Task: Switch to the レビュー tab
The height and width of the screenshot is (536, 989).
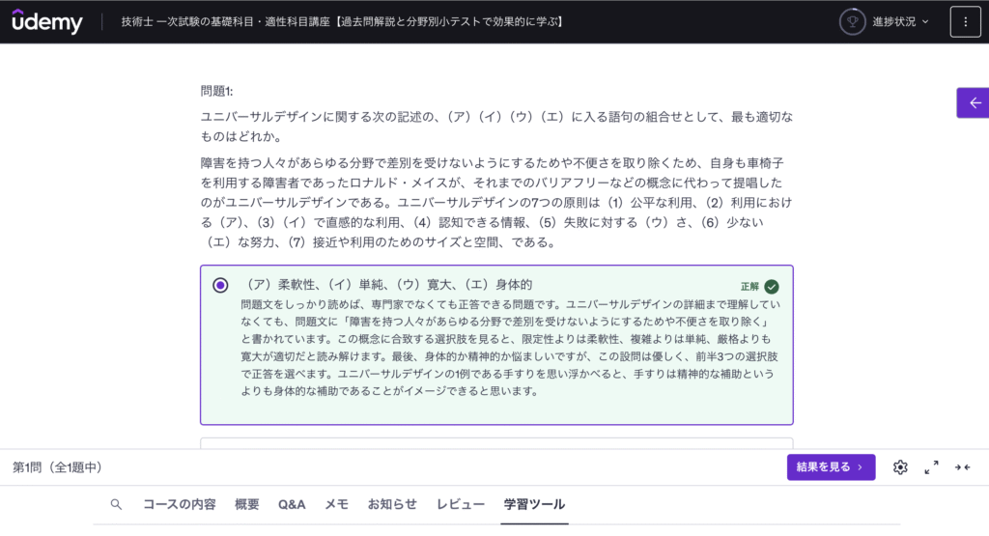Action: coord(461,504)
